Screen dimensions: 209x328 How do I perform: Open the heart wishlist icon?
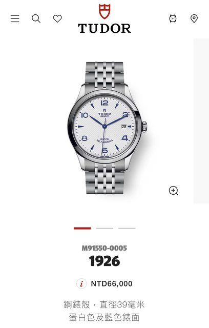point(57,18)
